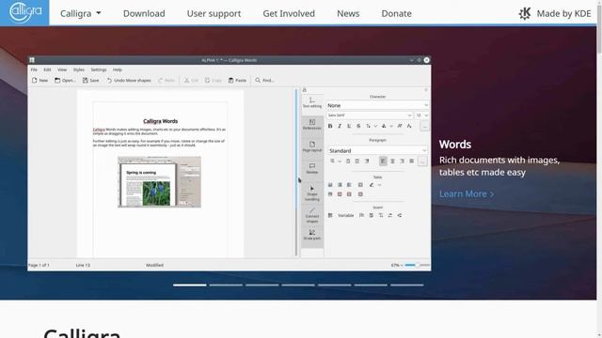Adjust the zoom slider in Words status bar
This screenshot has width=602, height=338.
click(x=418, y=265)
